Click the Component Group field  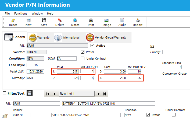pos(176,78)
